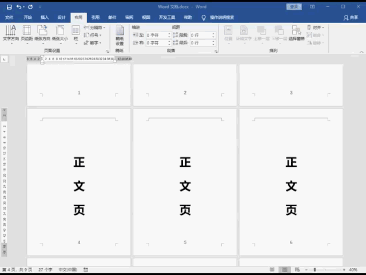The height and width of the screenshot is (275, 366).
Task: Click page 5 with 正文页 text
Action: tap(185, 182)
